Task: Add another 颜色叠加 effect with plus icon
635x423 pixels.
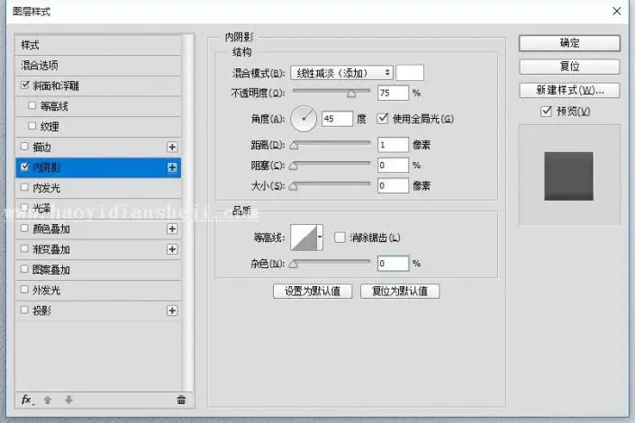Action: [172, 229]
